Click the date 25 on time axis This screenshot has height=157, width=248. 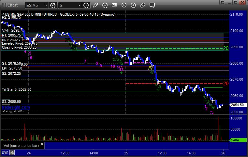[x=126, y=153]
